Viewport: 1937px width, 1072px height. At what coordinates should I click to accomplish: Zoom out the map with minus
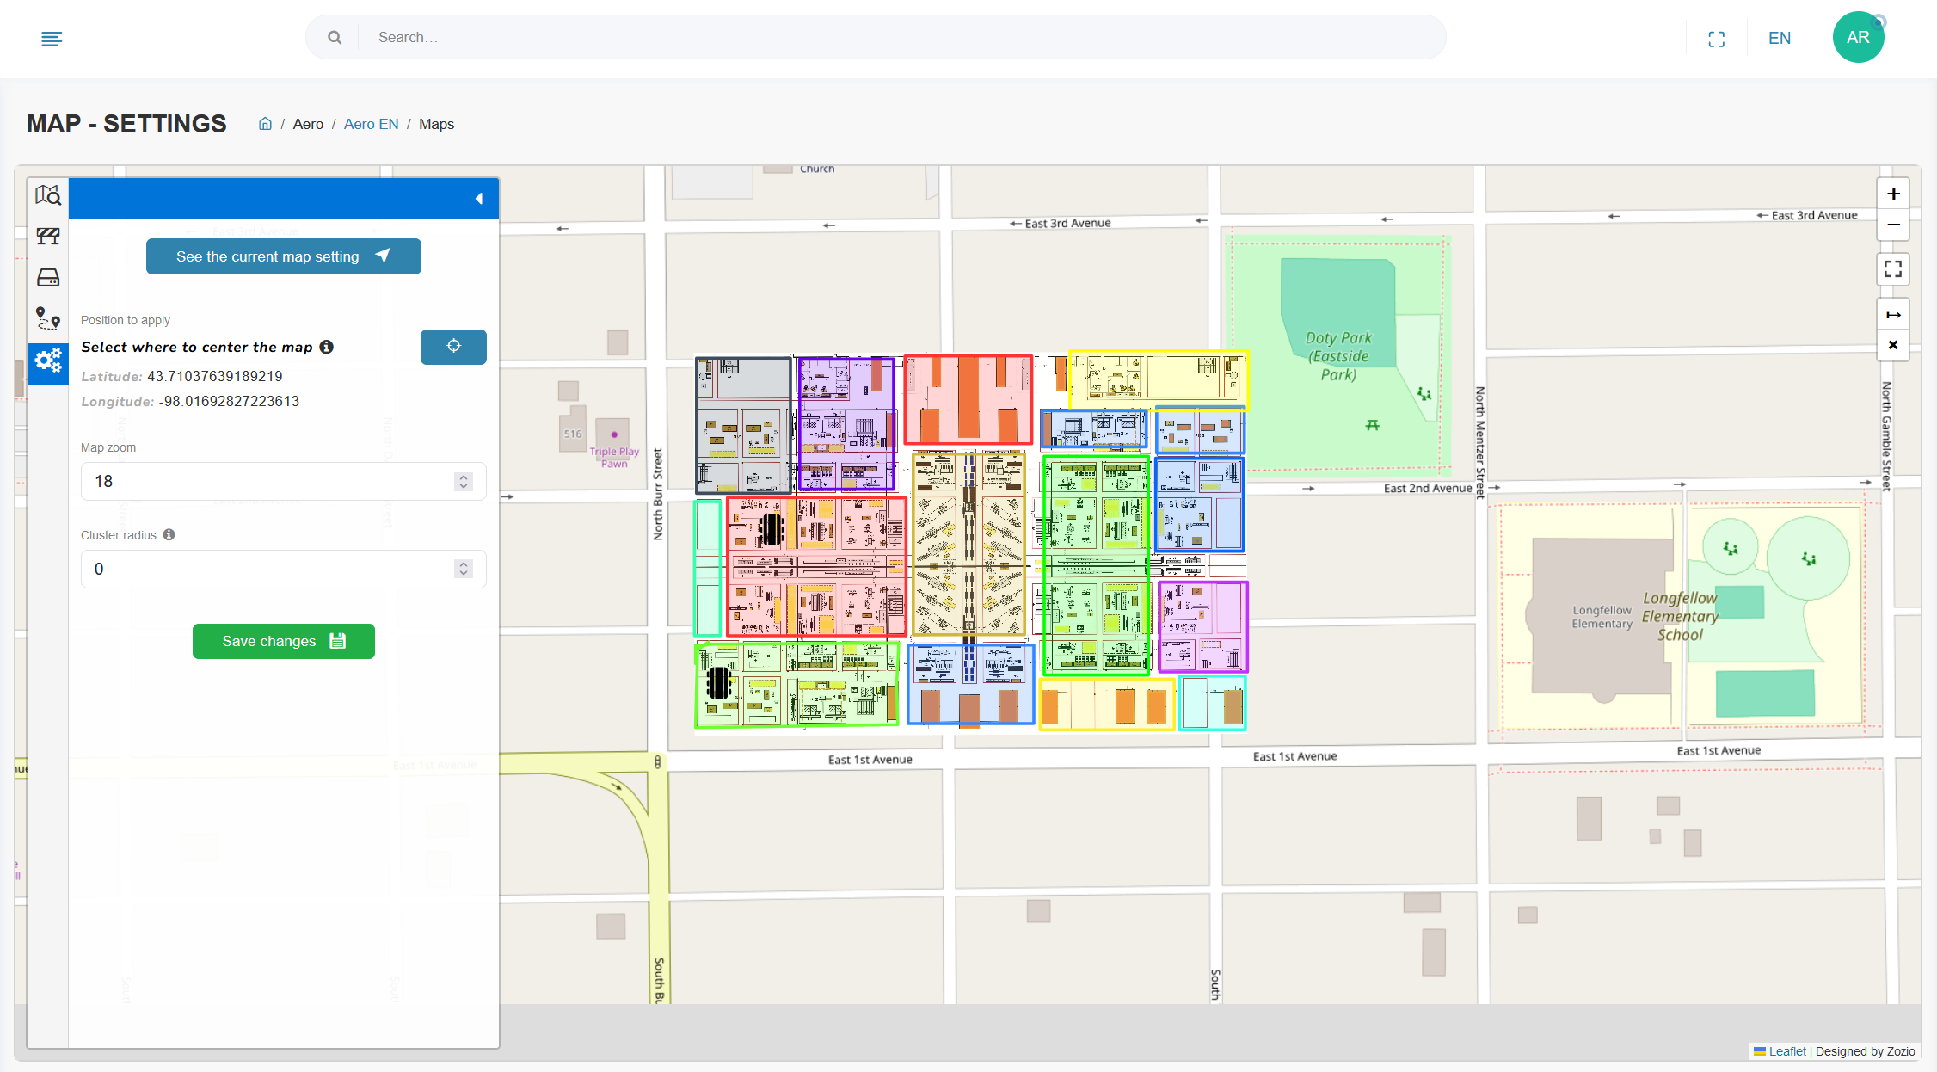click(1893, 225)
